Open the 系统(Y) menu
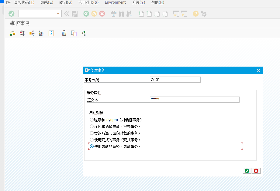The height and width of the screenshot is (191, 280). point(138,2)
